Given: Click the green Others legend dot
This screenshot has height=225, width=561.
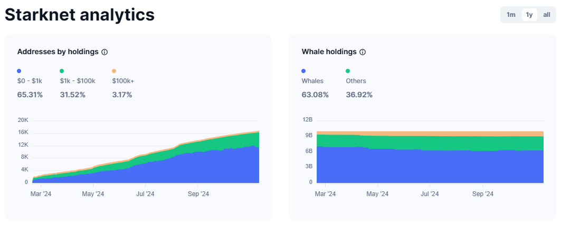Looking at the screenshot, I should click(x=348, y=71).
